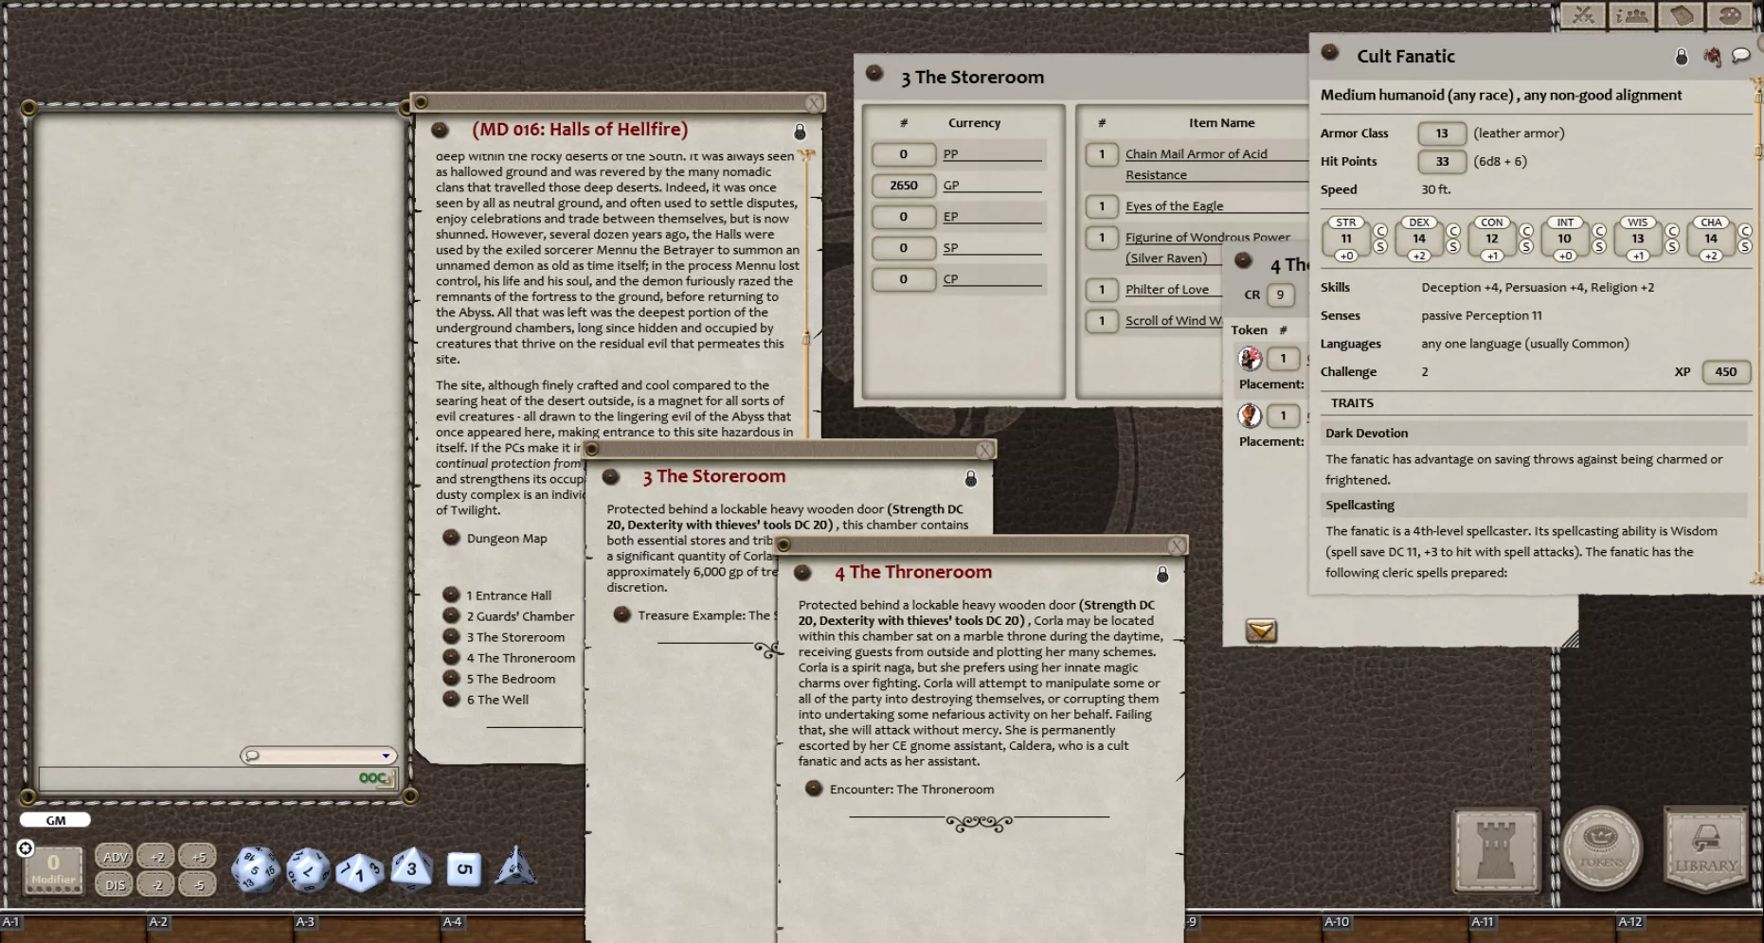Toggle the lock icon on Cult Fanatic sheet

(x=1682, y=57)
